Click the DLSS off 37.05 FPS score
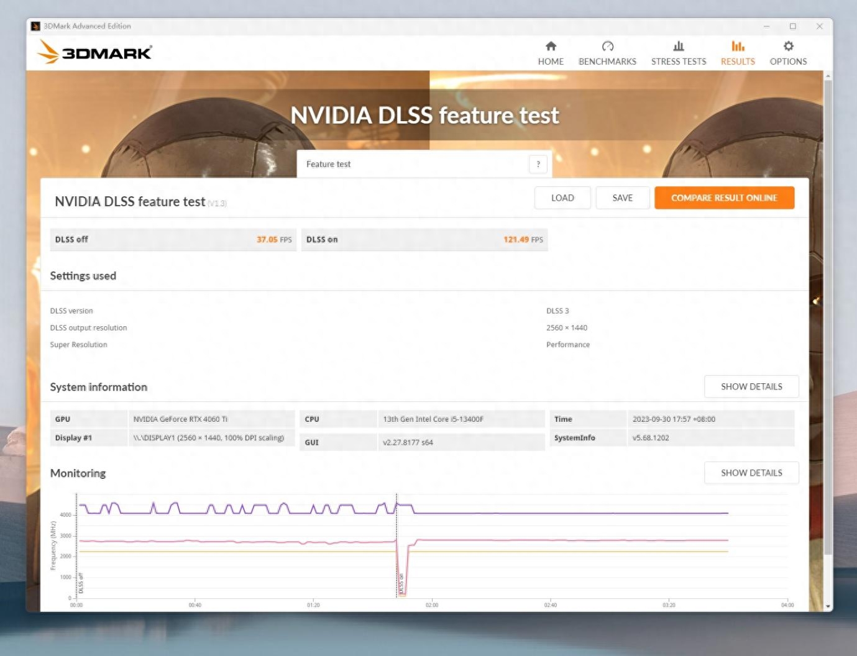The image size is (857, 656). (x=173, y=239)
